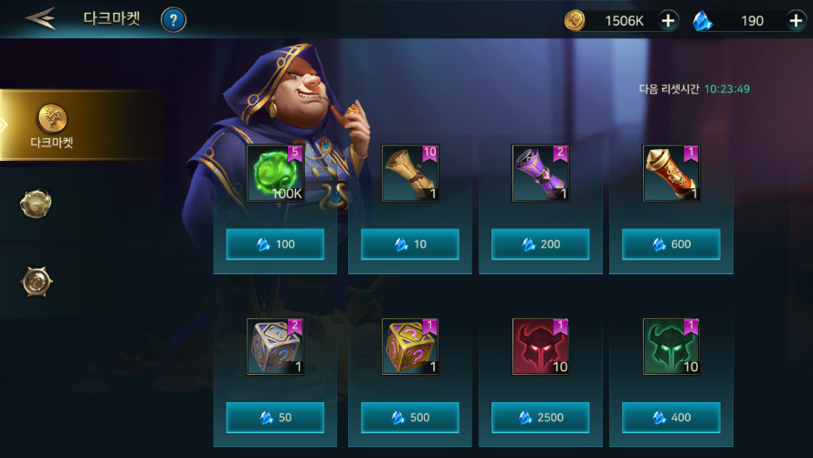
Task: Select the red helmet shard item
Action: (x=540, y=346)
